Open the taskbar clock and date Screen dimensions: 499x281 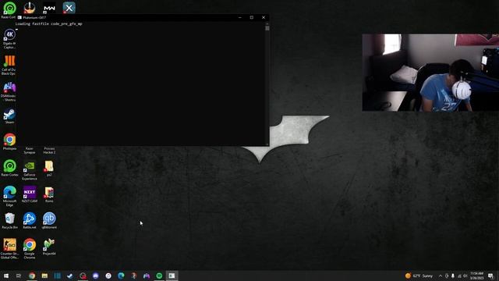[476, 276]
